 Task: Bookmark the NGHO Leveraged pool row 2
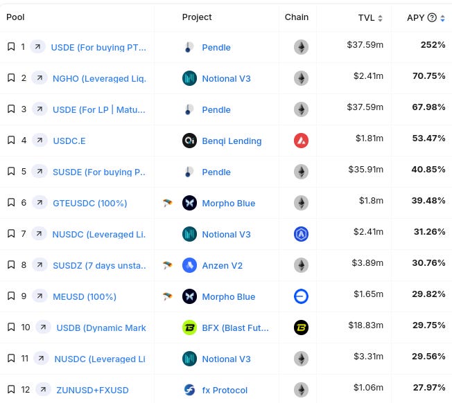(11, 78)
